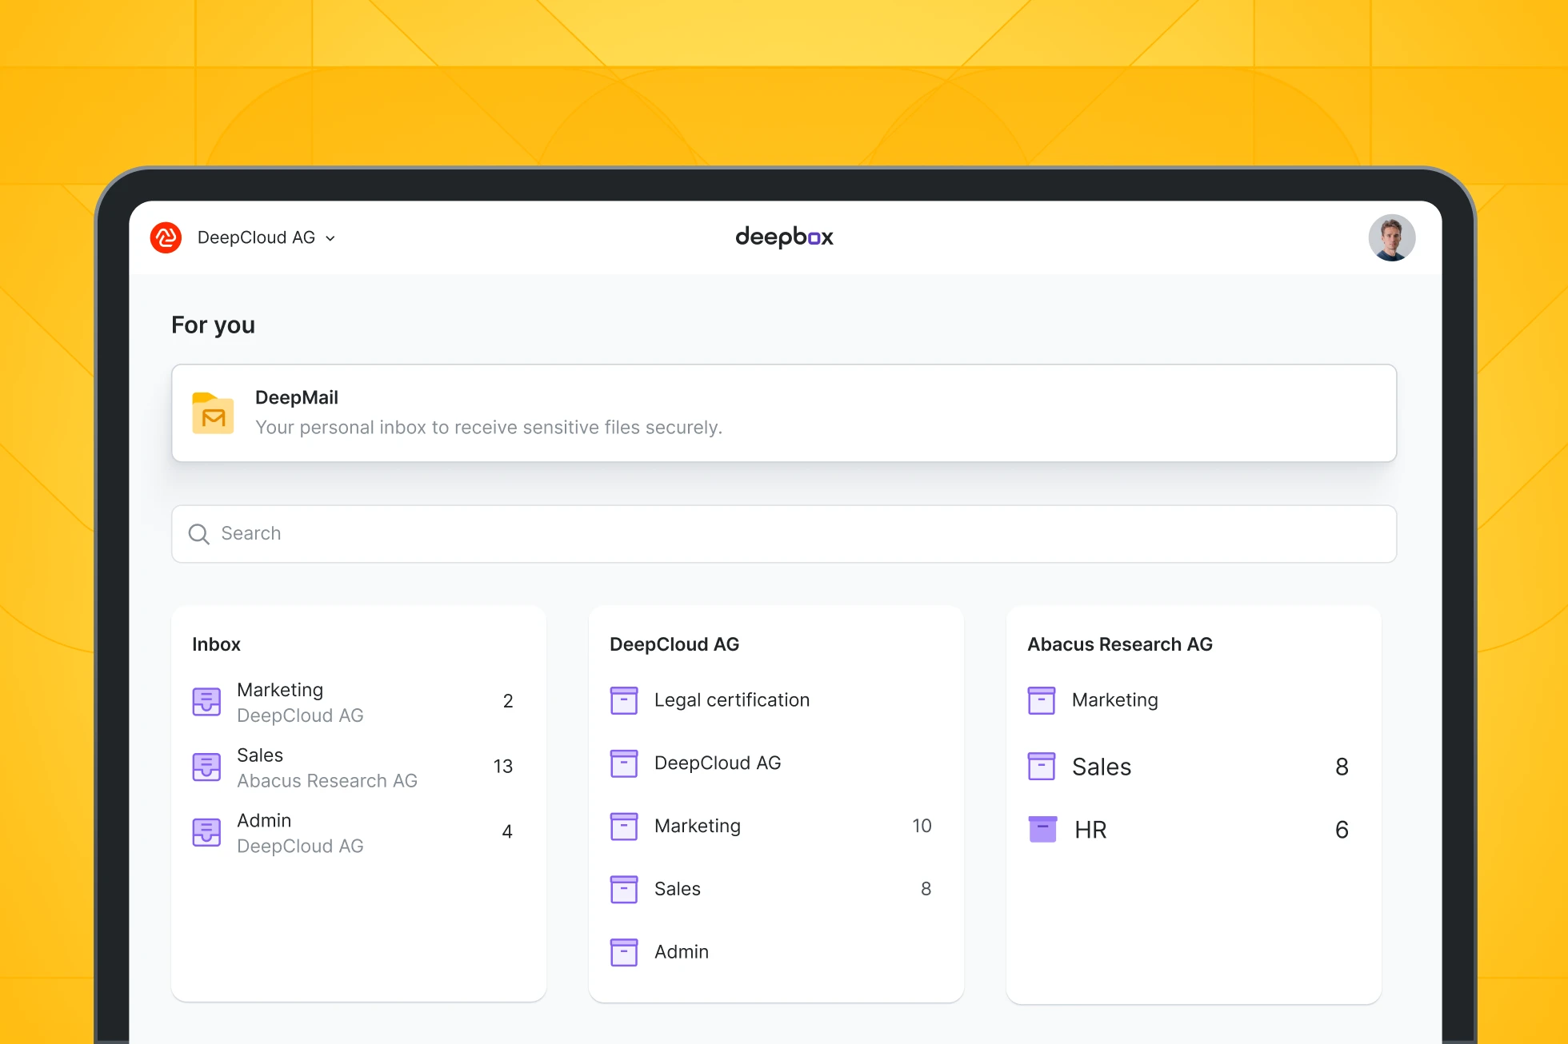Open the user profile avatar
The height and width of the screenshot is (1044, 1568).
(1391, 237)
